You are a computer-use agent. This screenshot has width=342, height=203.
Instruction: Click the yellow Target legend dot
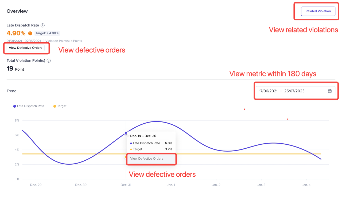pyautogui.click(x=55, y=106)
